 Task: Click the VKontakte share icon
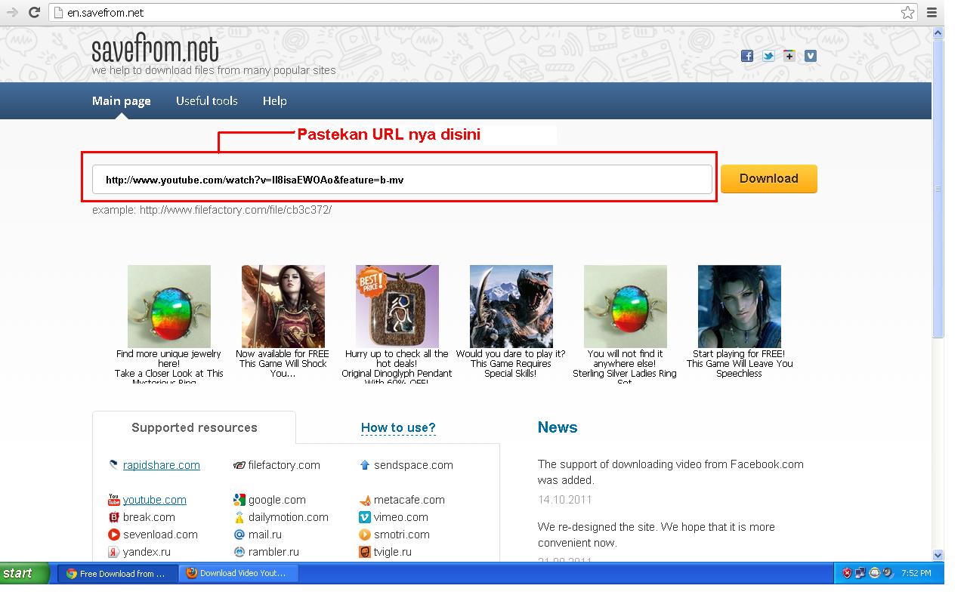[811, 56]
